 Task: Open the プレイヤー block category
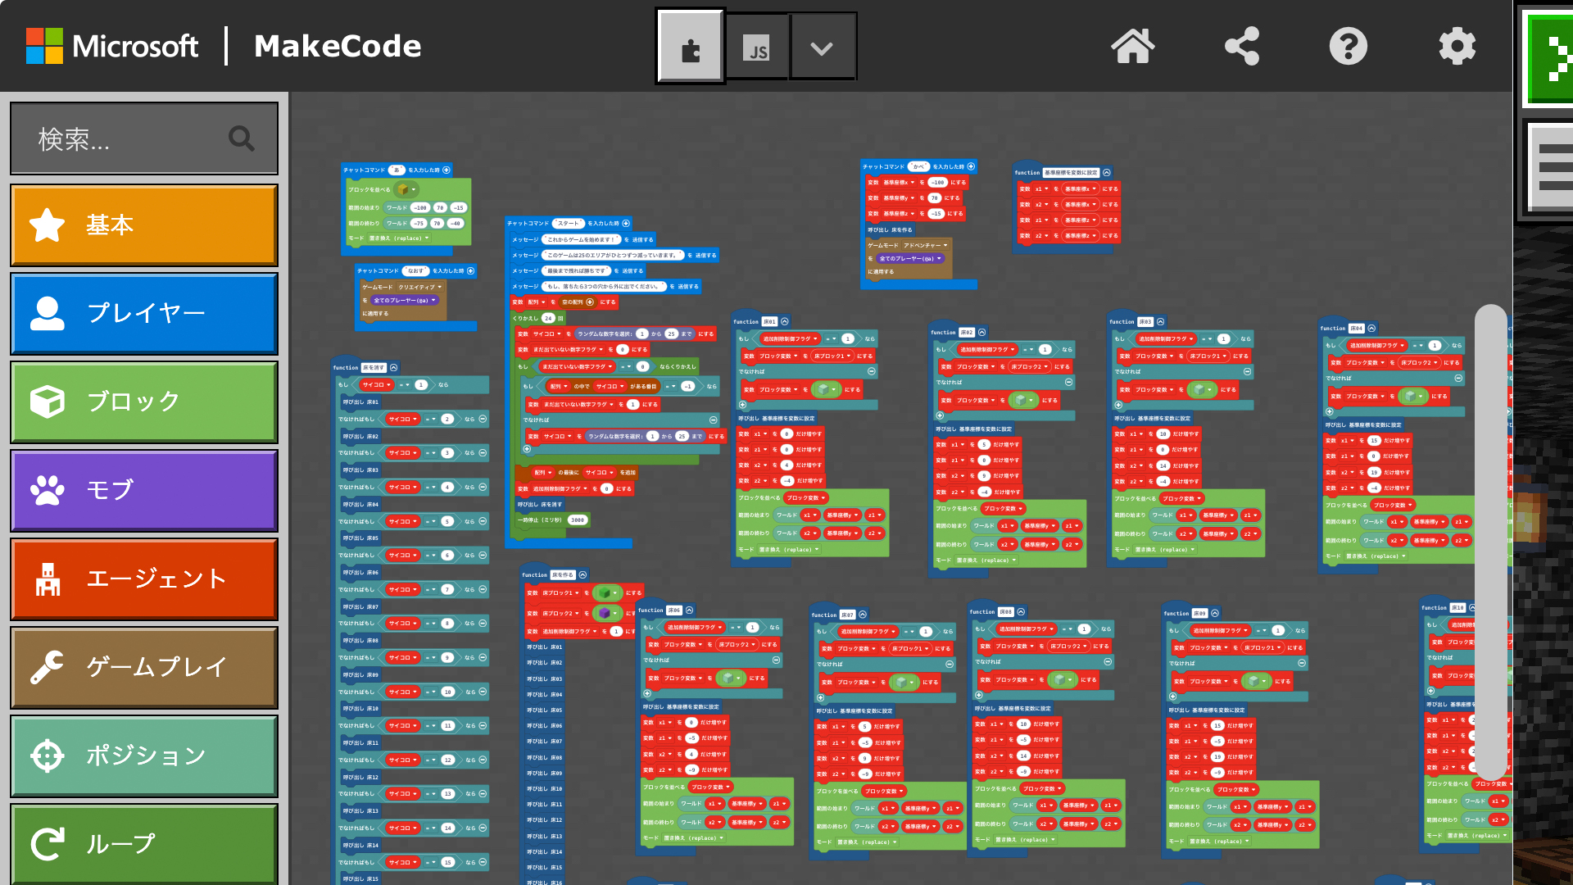(144, 313)
